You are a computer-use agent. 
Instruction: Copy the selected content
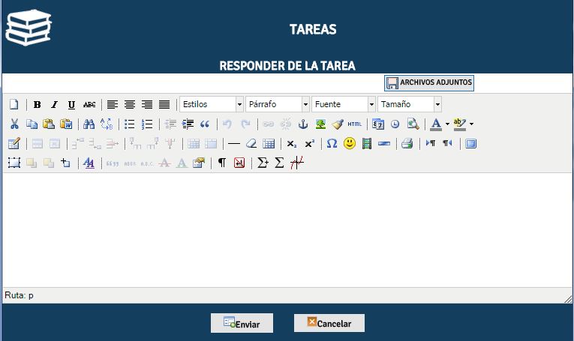[x=32, y=124]
